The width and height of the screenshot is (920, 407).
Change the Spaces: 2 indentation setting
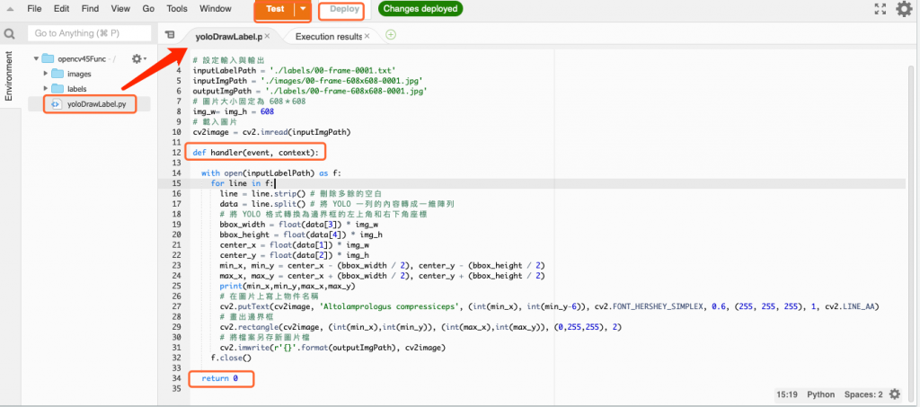(x=863, y=394)
